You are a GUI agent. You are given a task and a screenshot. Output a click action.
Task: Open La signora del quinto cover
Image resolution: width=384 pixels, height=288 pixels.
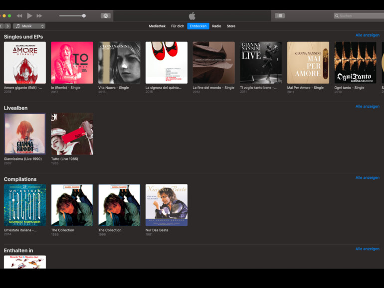[x=167, y=63]
